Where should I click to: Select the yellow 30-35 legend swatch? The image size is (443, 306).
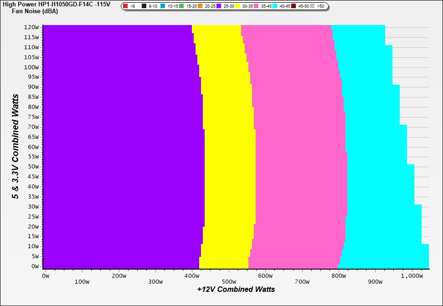(237, 6)
